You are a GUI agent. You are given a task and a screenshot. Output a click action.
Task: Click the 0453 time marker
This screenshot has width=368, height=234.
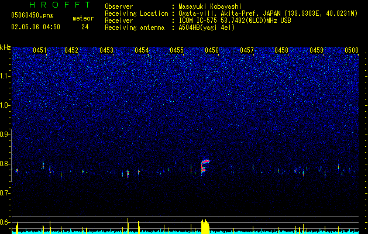[x=106, y=50]
